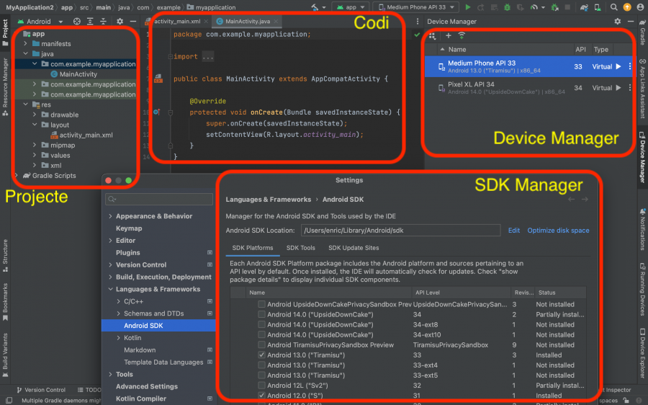Select the SDK Platforms tab

[x=253, y=248]
